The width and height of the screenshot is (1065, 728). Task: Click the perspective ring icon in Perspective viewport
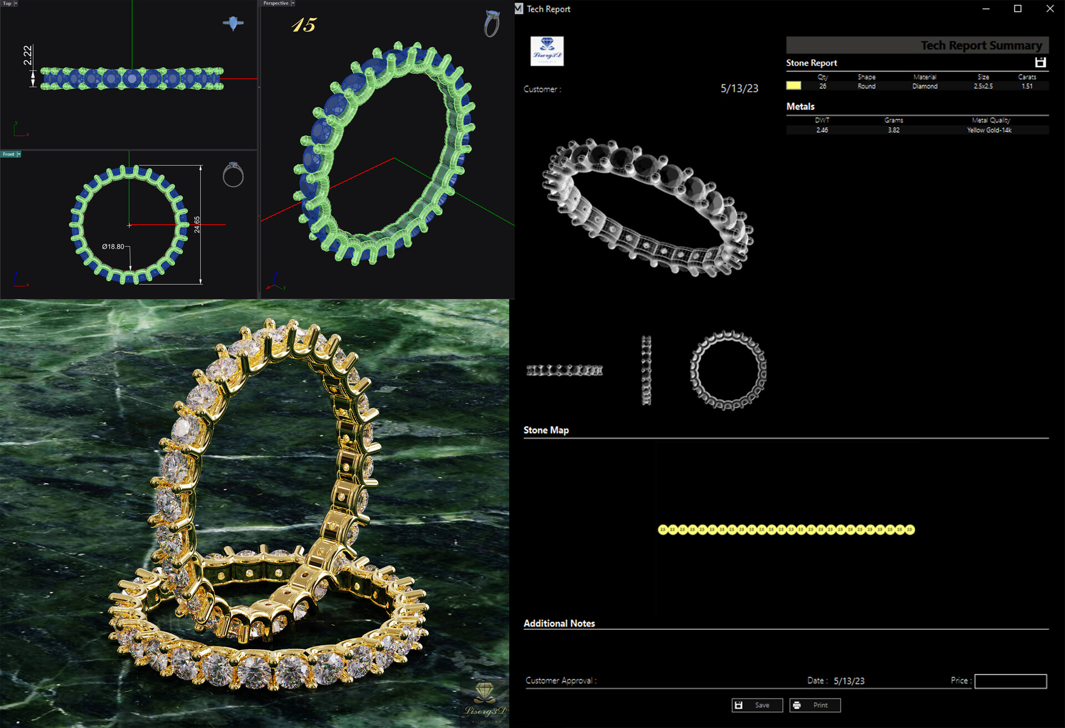491,24
